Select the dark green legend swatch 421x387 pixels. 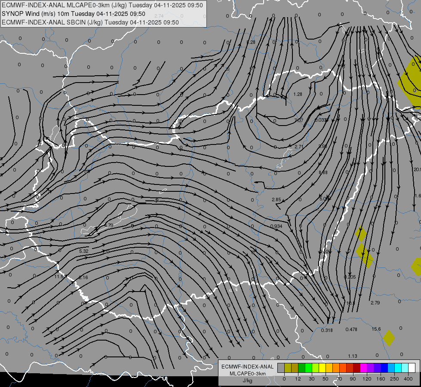point(301,368)
